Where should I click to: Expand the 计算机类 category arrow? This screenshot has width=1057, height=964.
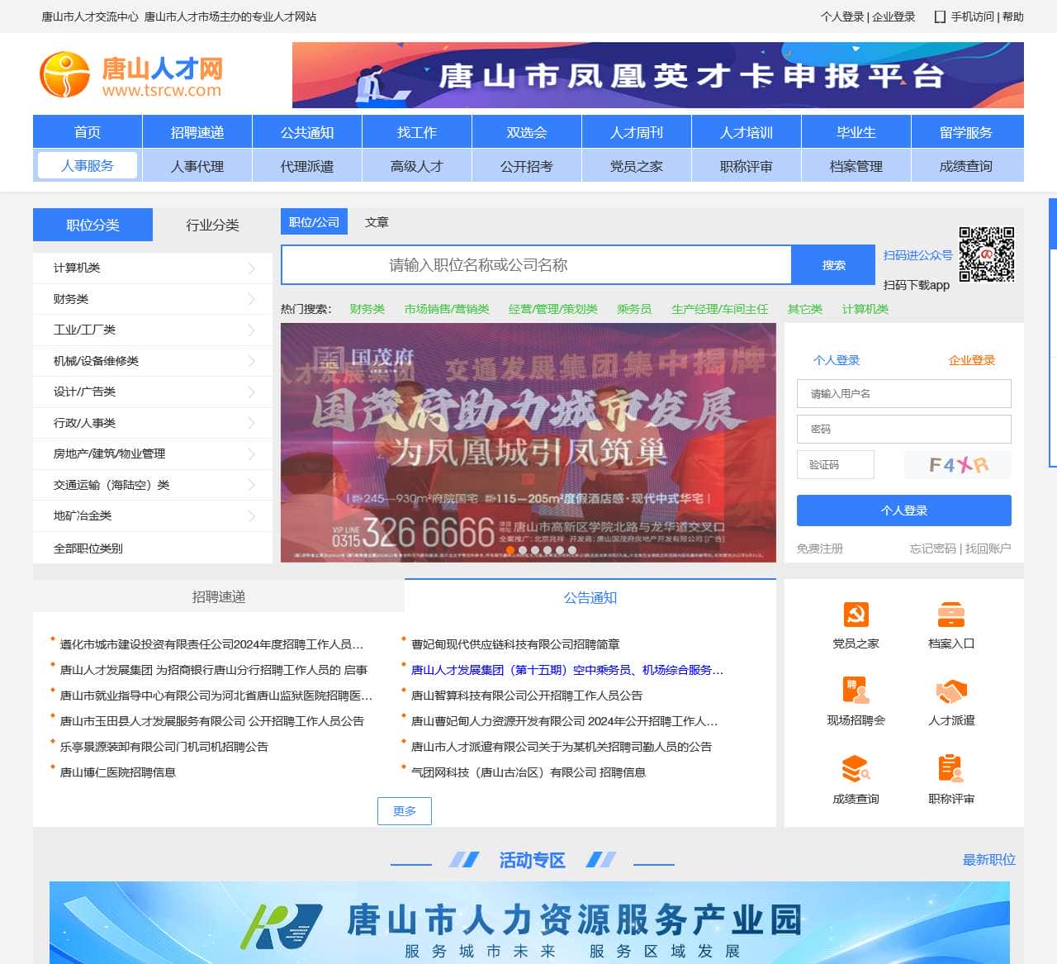tap(252, 268)
